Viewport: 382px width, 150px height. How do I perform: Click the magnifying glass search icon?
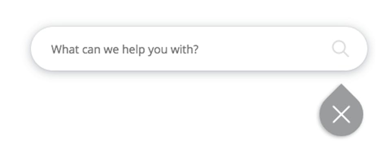coord(340,49)
